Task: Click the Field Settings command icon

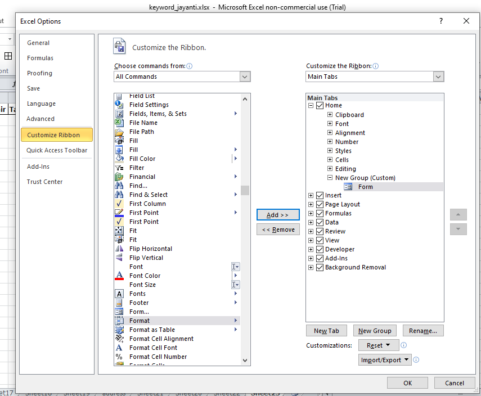Action: 119,105
